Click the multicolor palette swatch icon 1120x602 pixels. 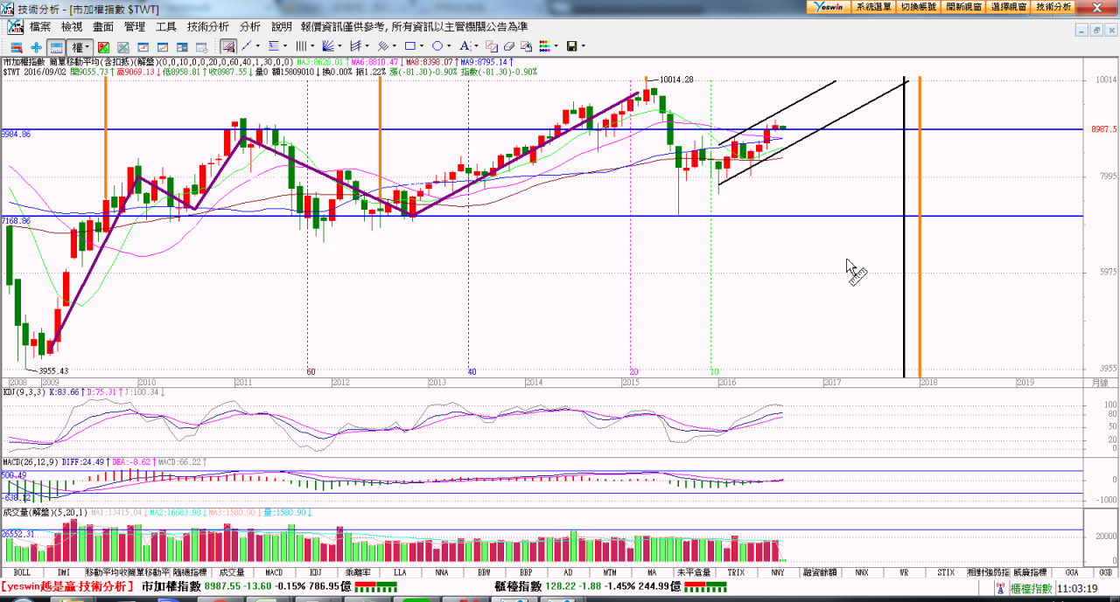click(543, 46)
